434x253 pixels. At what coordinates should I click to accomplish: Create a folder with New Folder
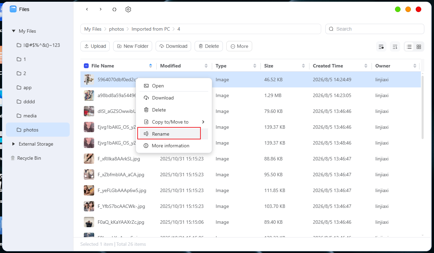pos(132,46)
